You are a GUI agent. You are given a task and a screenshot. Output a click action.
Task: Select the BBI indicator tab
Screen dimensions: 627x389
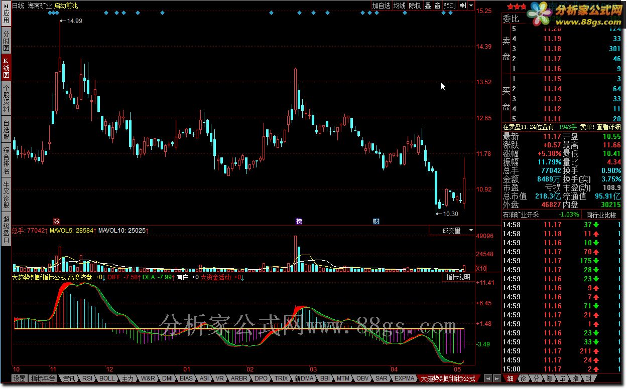click(325, 378)
